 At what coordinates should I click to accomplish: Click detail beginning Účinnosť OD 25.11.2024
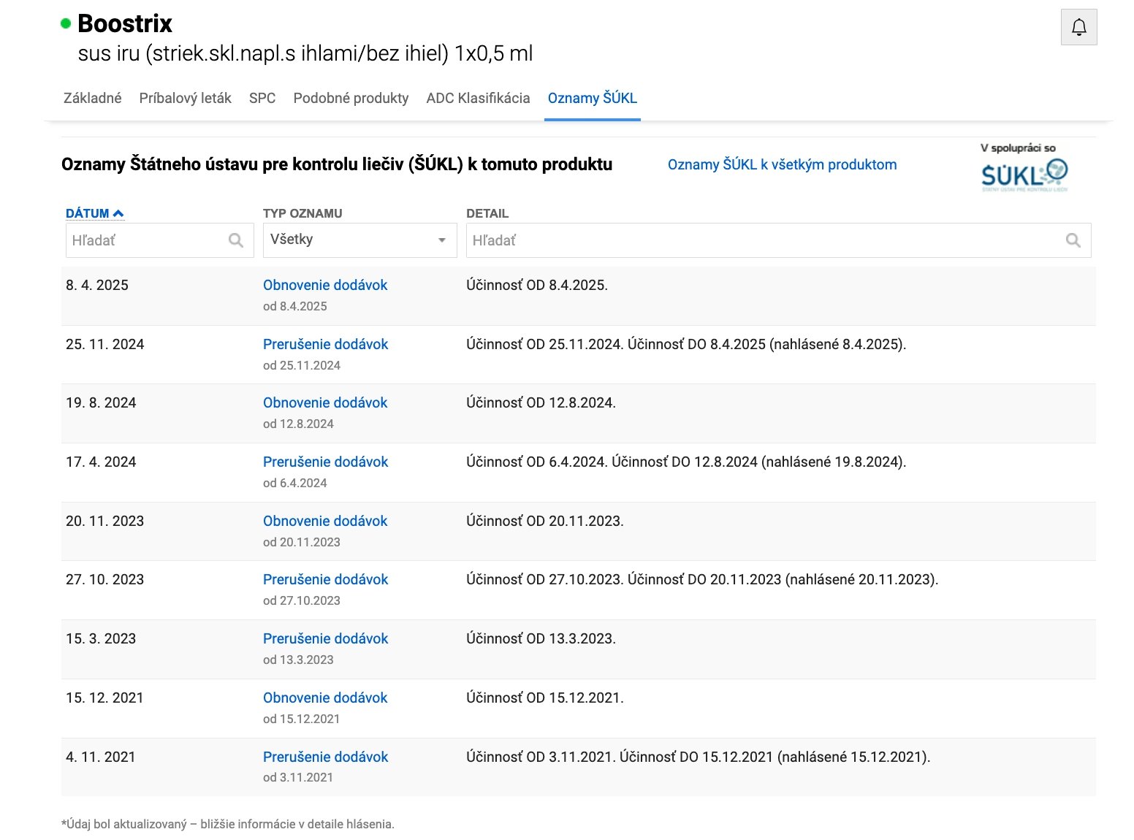pyautogui.click(x=686, y=344)
